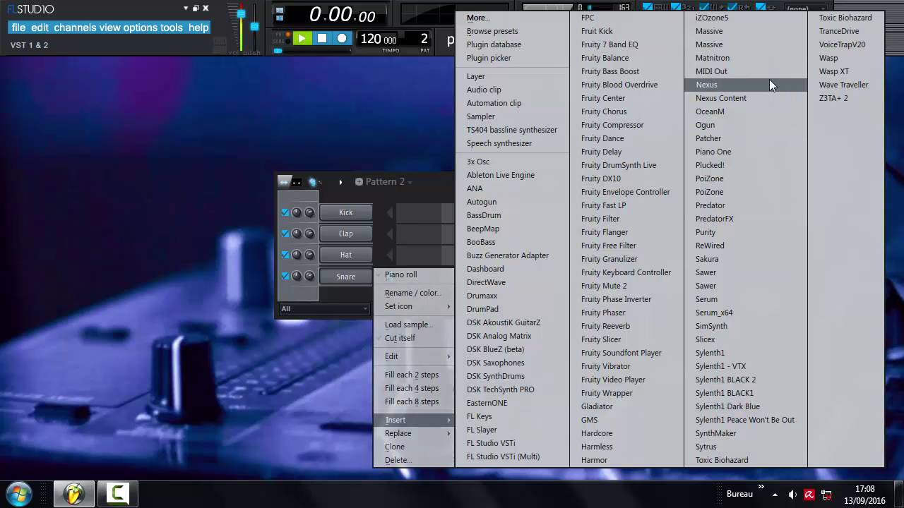Image resolution: width=904 pixels, height=508 pixels.
Task: Expand the Edit submenu
Action: (x=414, y=356)
